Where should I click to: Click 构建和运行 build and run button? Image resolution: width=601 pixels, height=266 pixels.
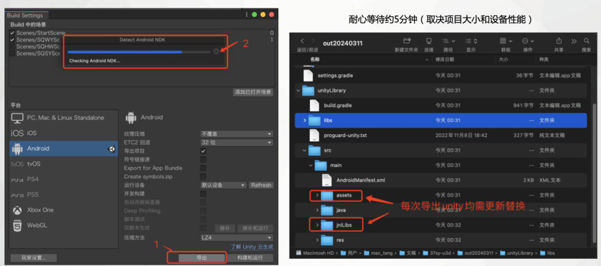[x=250, y=258]
